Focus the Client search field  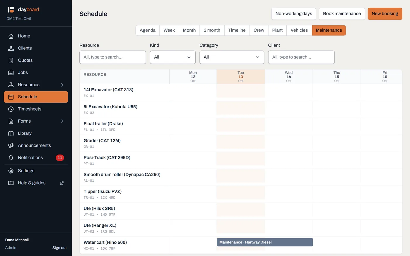(x=301, y=57)
